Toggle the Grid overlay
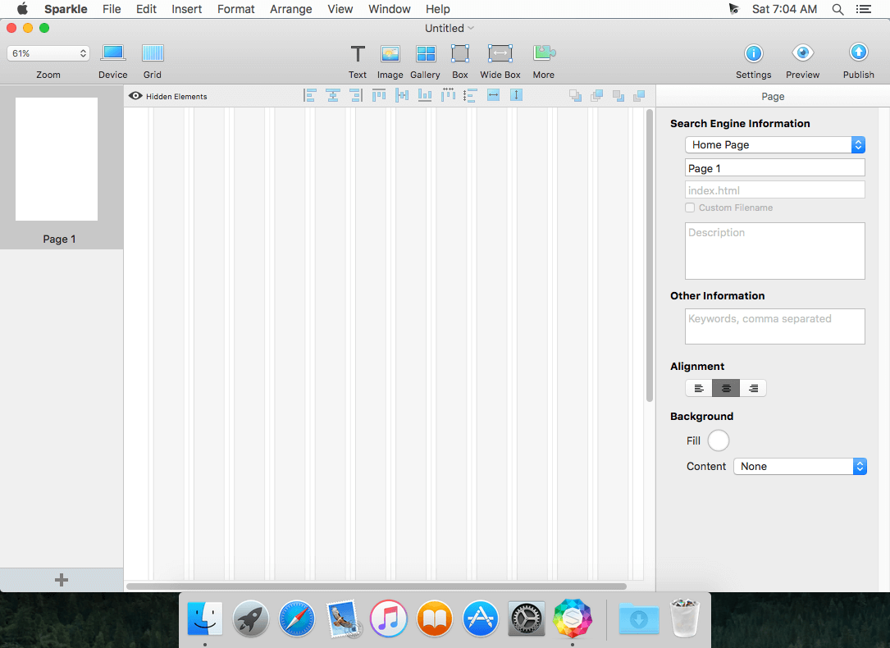The height and width of the screenshot is (648, 890). [x=153, y=53]
